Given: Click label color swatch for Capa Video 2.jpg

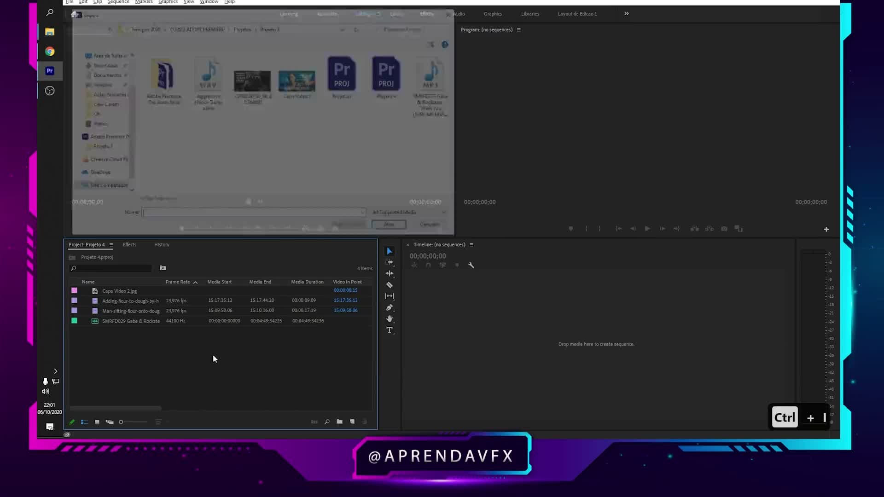Looking at the screenshot, I should [x=75, y=291].
